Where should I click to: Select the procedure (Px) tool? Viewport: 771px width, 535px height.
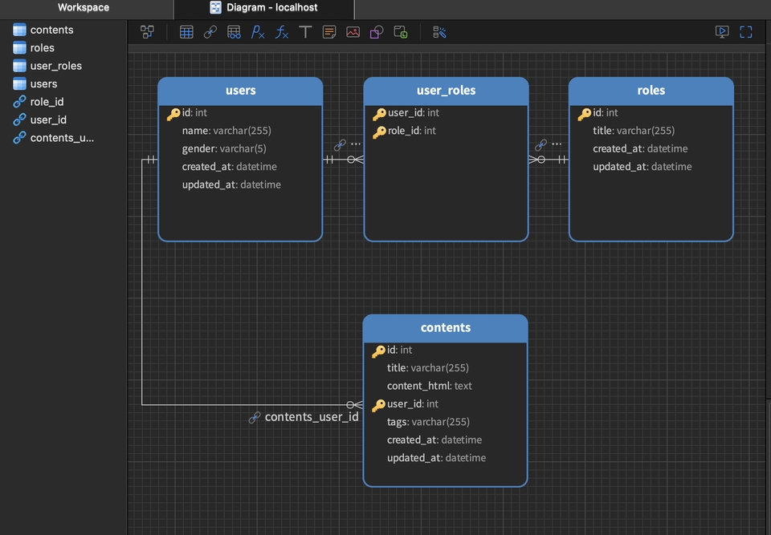(258, 32)
